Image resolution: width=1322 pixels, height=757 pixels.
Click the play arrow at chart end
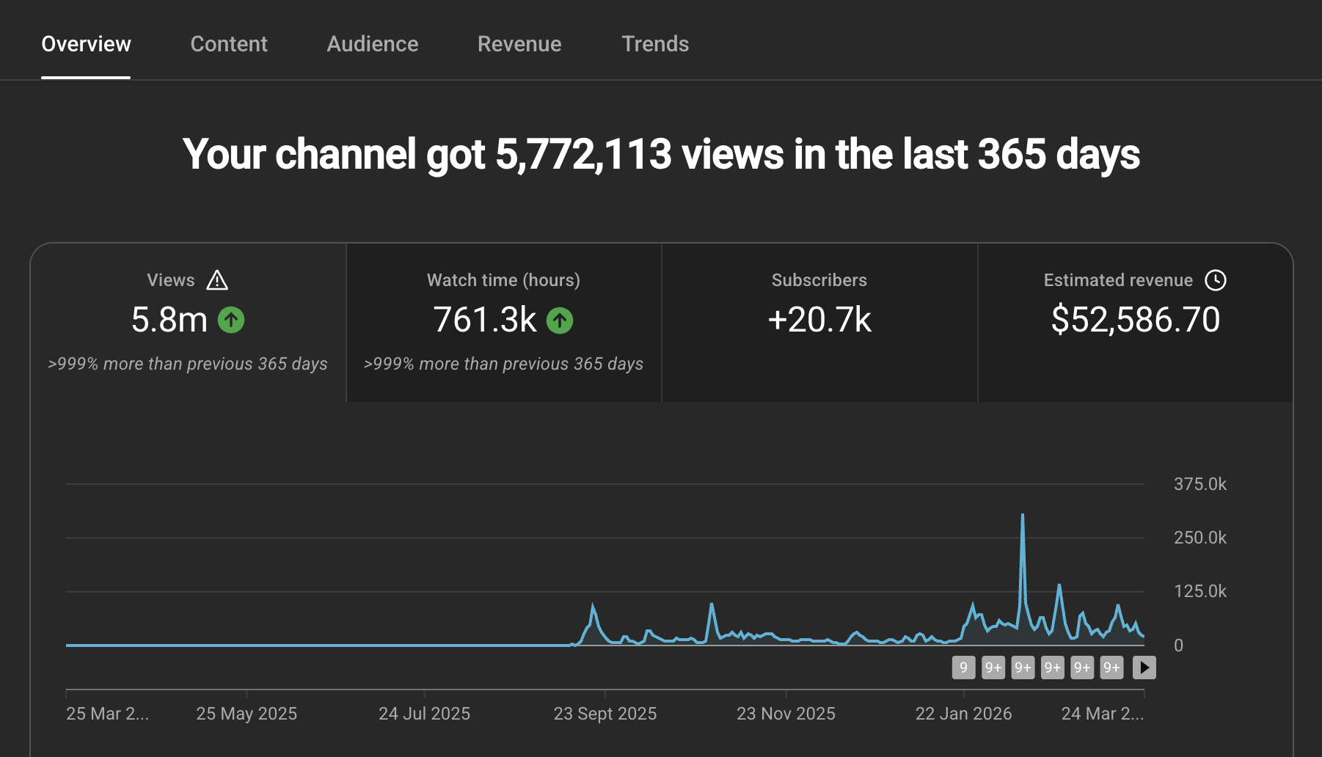(1144, 668)
